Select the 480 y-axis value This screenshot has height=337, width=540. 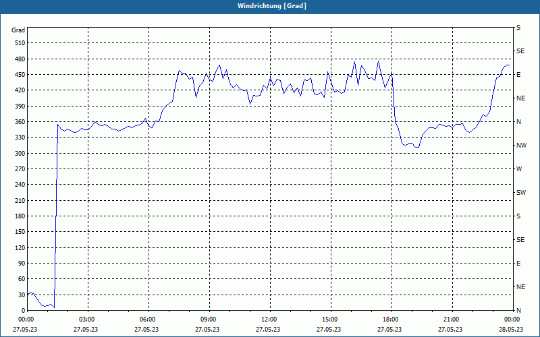tap(20, 59)
